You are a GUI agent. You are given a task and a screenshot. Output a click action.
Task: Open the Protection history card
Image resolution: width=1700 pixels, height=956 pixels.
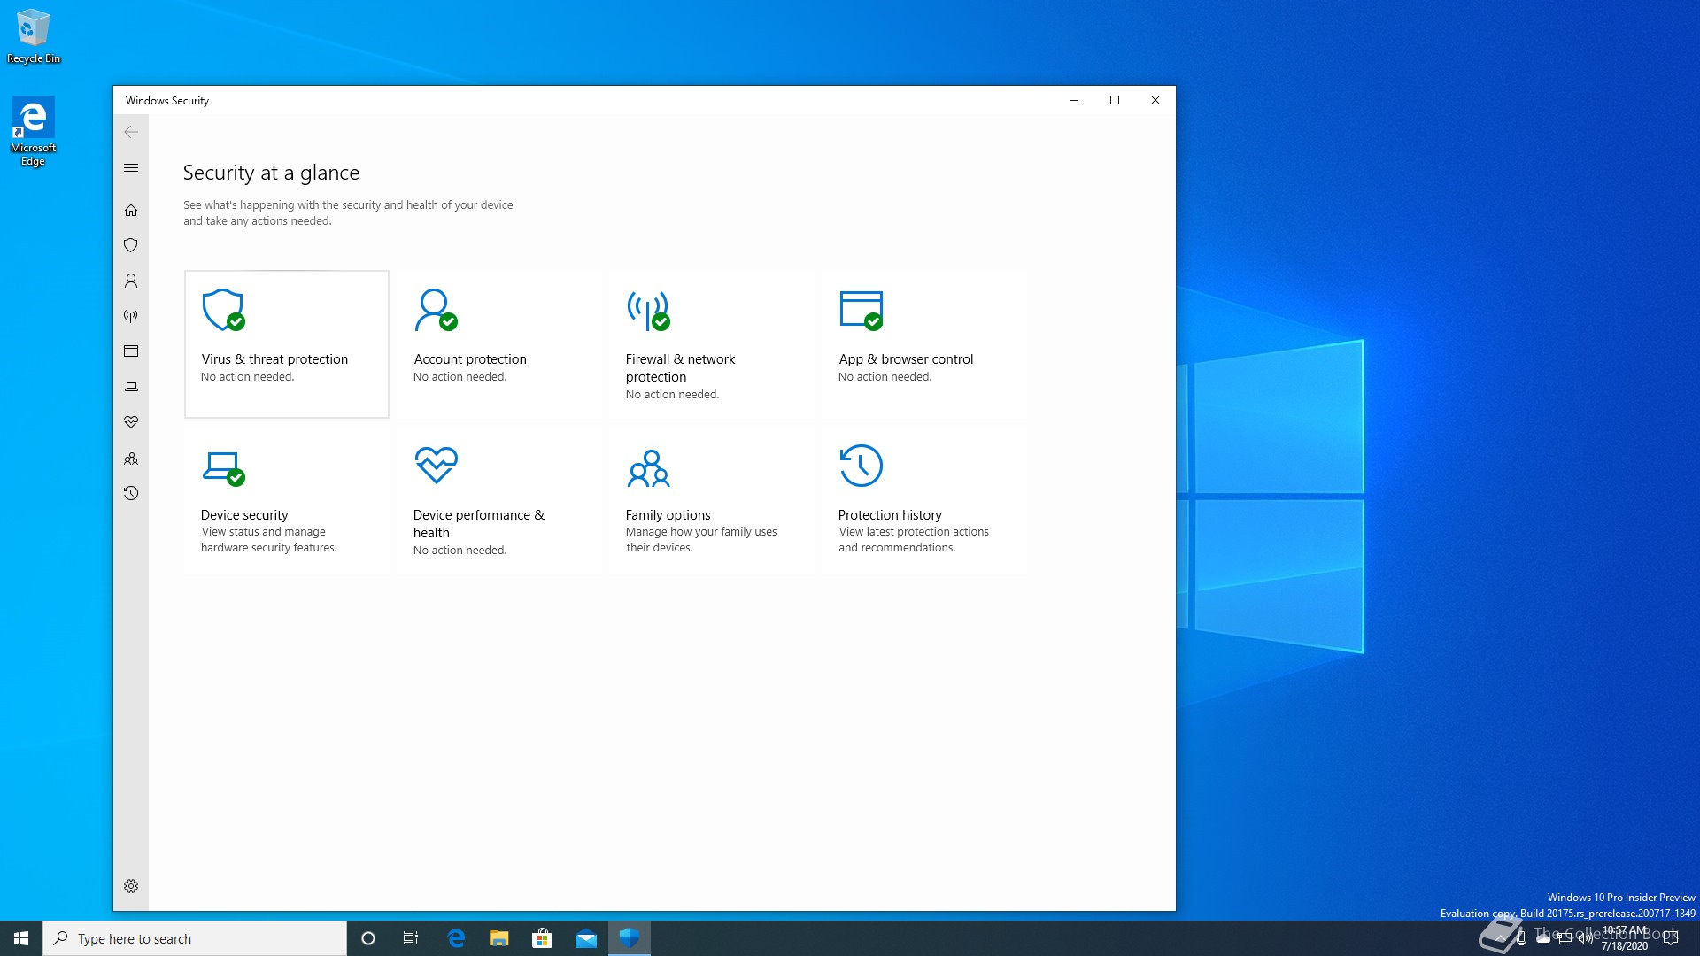click(924, 500)
